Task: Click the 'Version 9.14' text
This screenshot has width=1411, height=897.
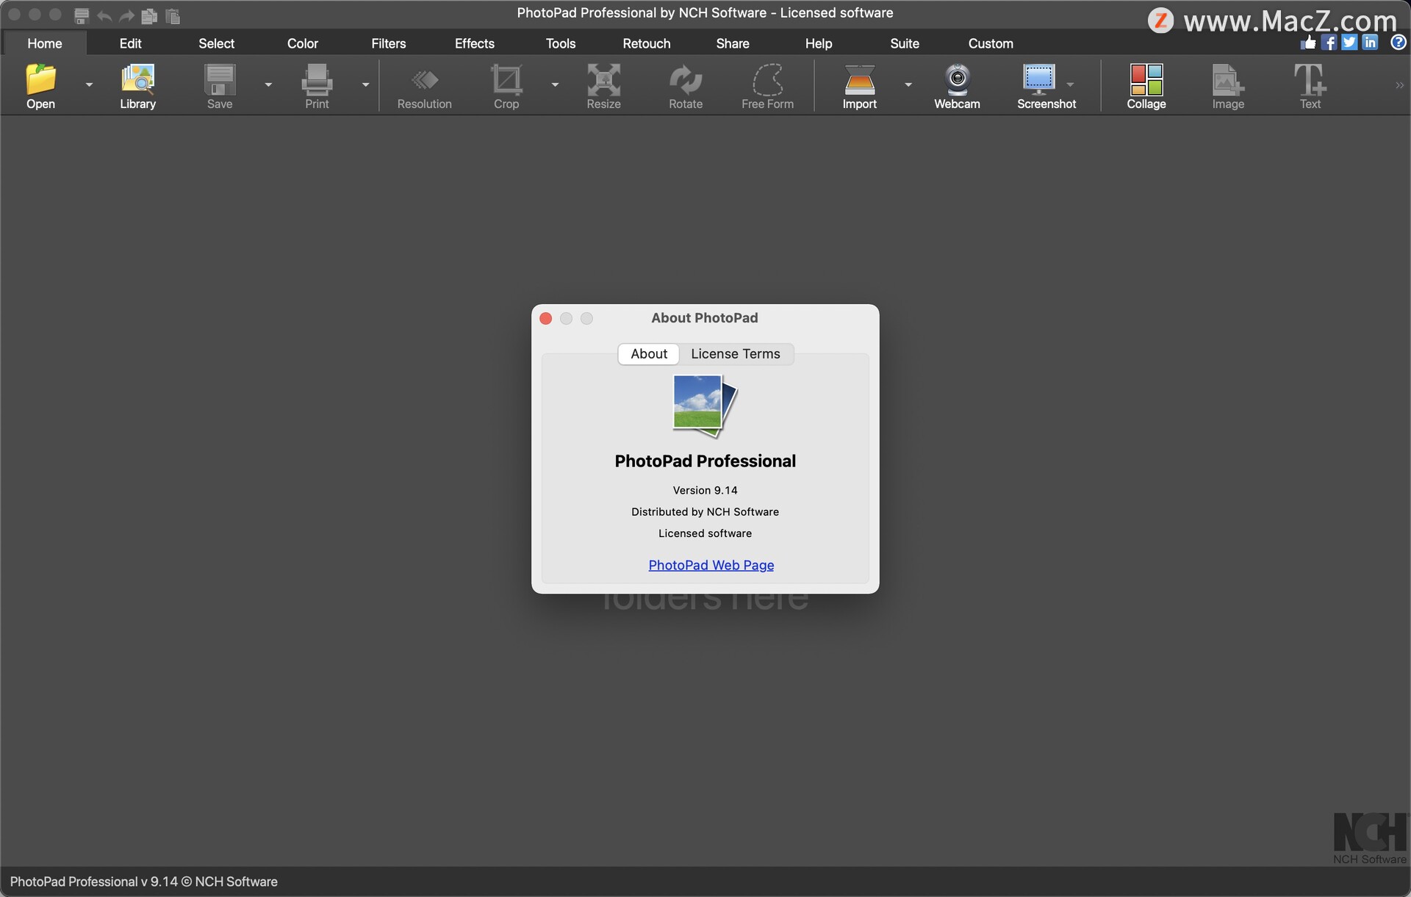Action: pyautogui.click(x=705, y=490)
